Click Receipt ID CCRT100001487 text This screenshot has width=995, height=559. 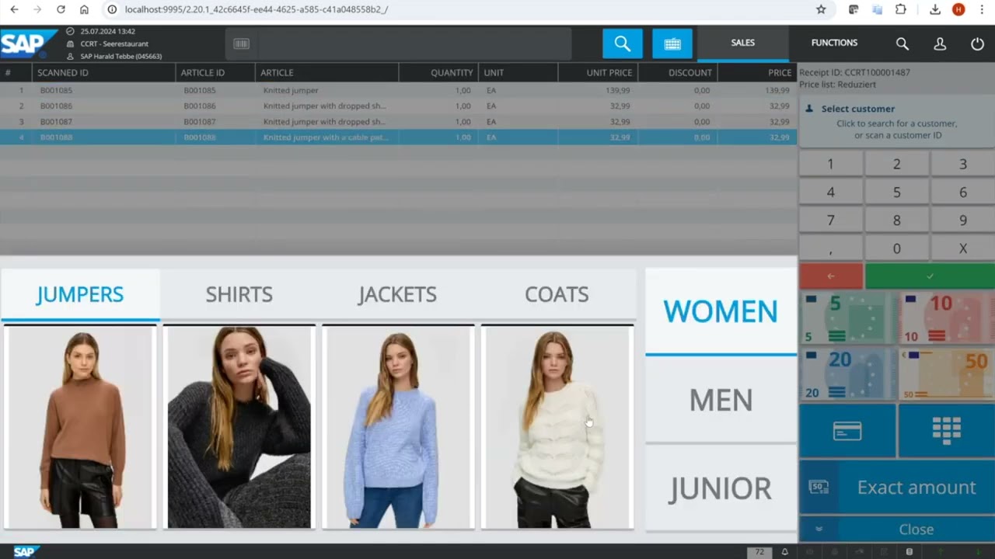point(854,72)
